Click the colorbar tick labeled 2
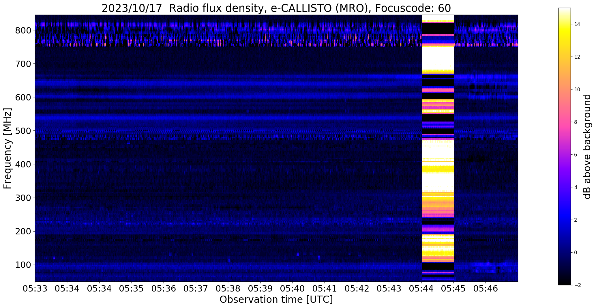The width and height of the screenshot is (596, 308). point(576,220)
